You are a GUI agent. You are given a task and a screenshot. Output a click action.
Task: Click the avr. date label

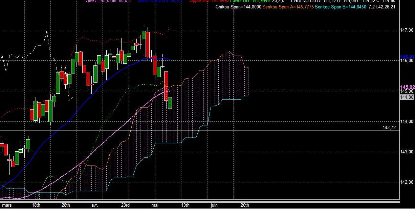[95, 205]
